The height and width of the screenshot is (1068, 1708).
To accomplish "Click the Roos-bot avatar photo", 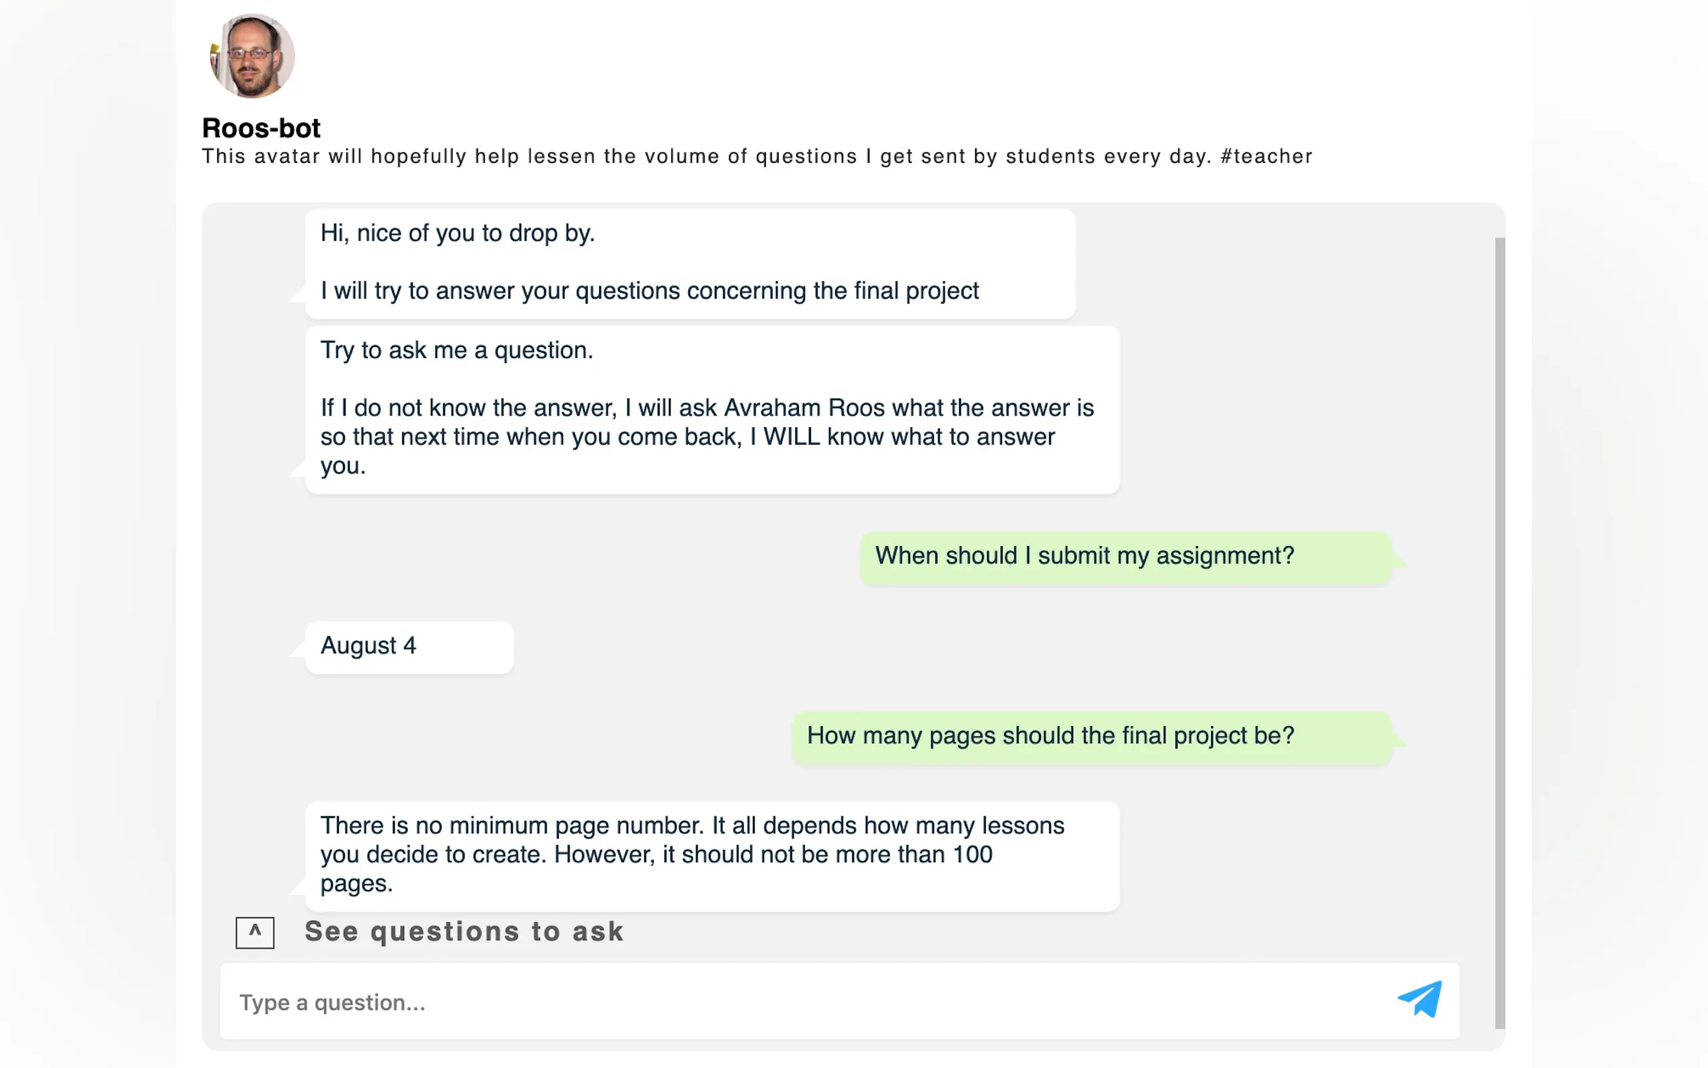I will [252, 56].
